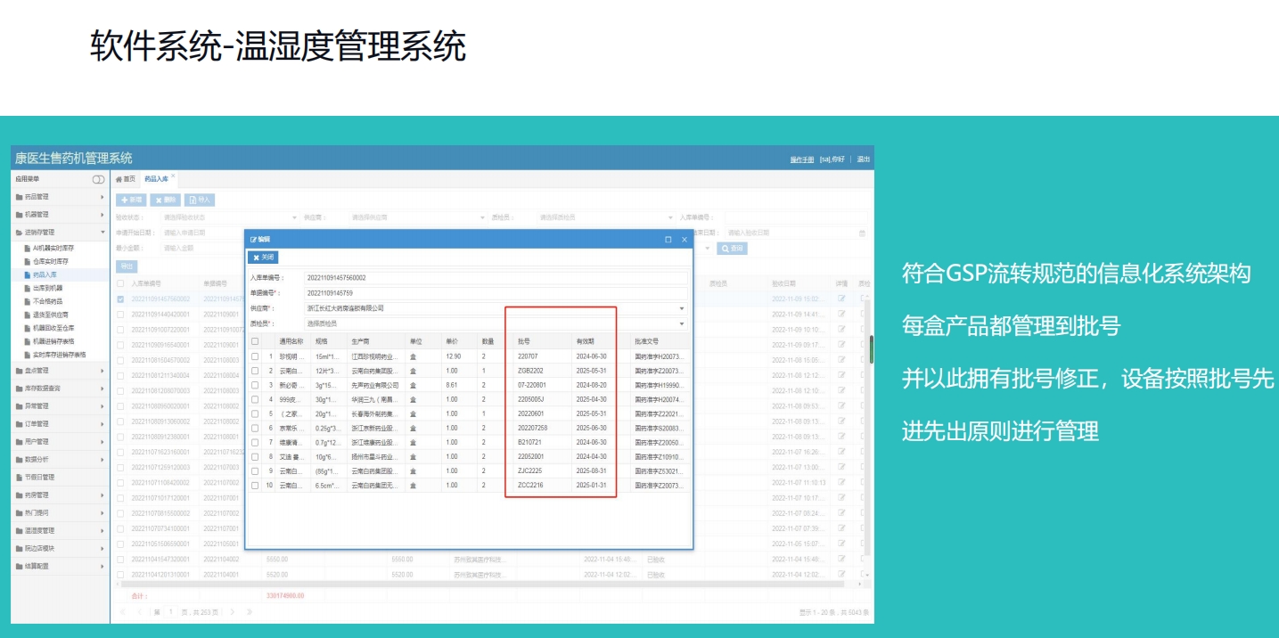
Task: Toggle select-all checkbox in dialog table header
Action: pos(256,341)
